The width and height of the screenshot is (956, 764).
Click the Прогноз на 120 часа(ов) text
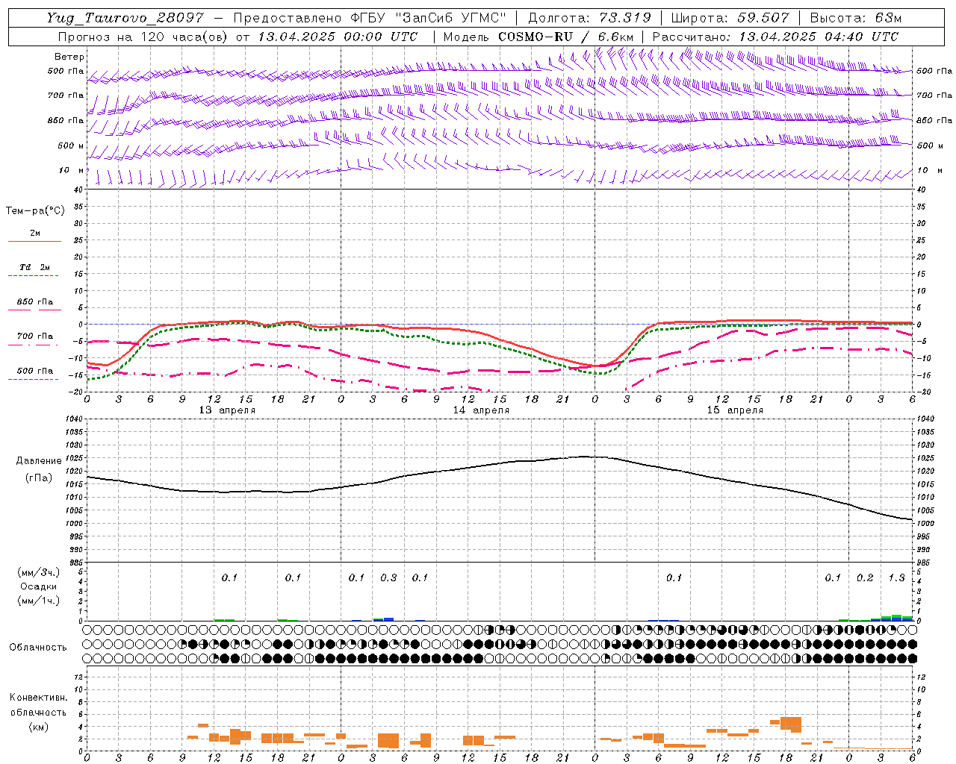144,37
